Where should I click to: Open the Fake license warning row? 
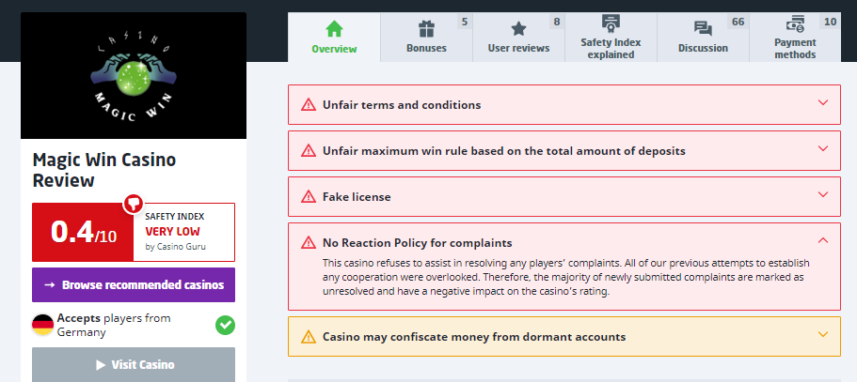click(563, 197)
